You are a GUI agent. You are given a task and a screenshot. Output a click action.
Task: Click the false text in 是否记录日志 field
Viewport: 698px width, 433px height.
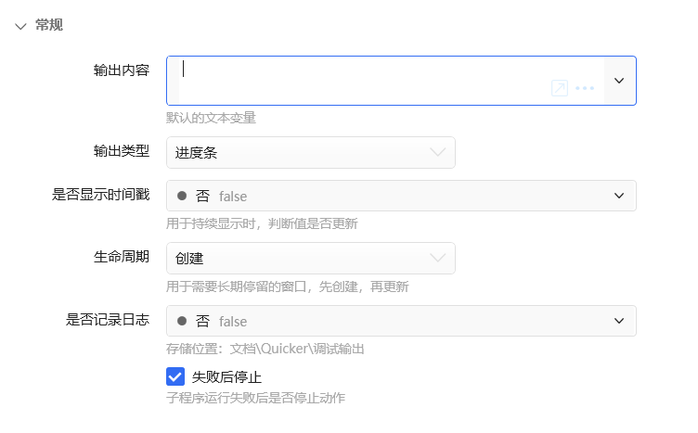click(233, 322)
